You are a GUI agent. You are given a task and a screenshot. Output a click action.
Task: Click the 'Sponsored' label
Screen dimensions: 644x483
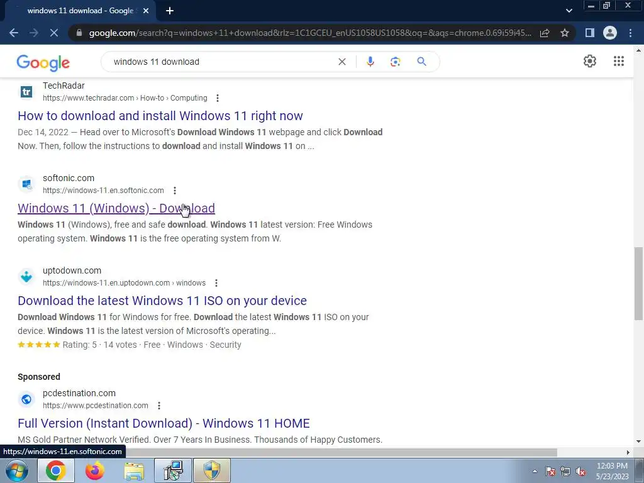[x=39, y=377]
